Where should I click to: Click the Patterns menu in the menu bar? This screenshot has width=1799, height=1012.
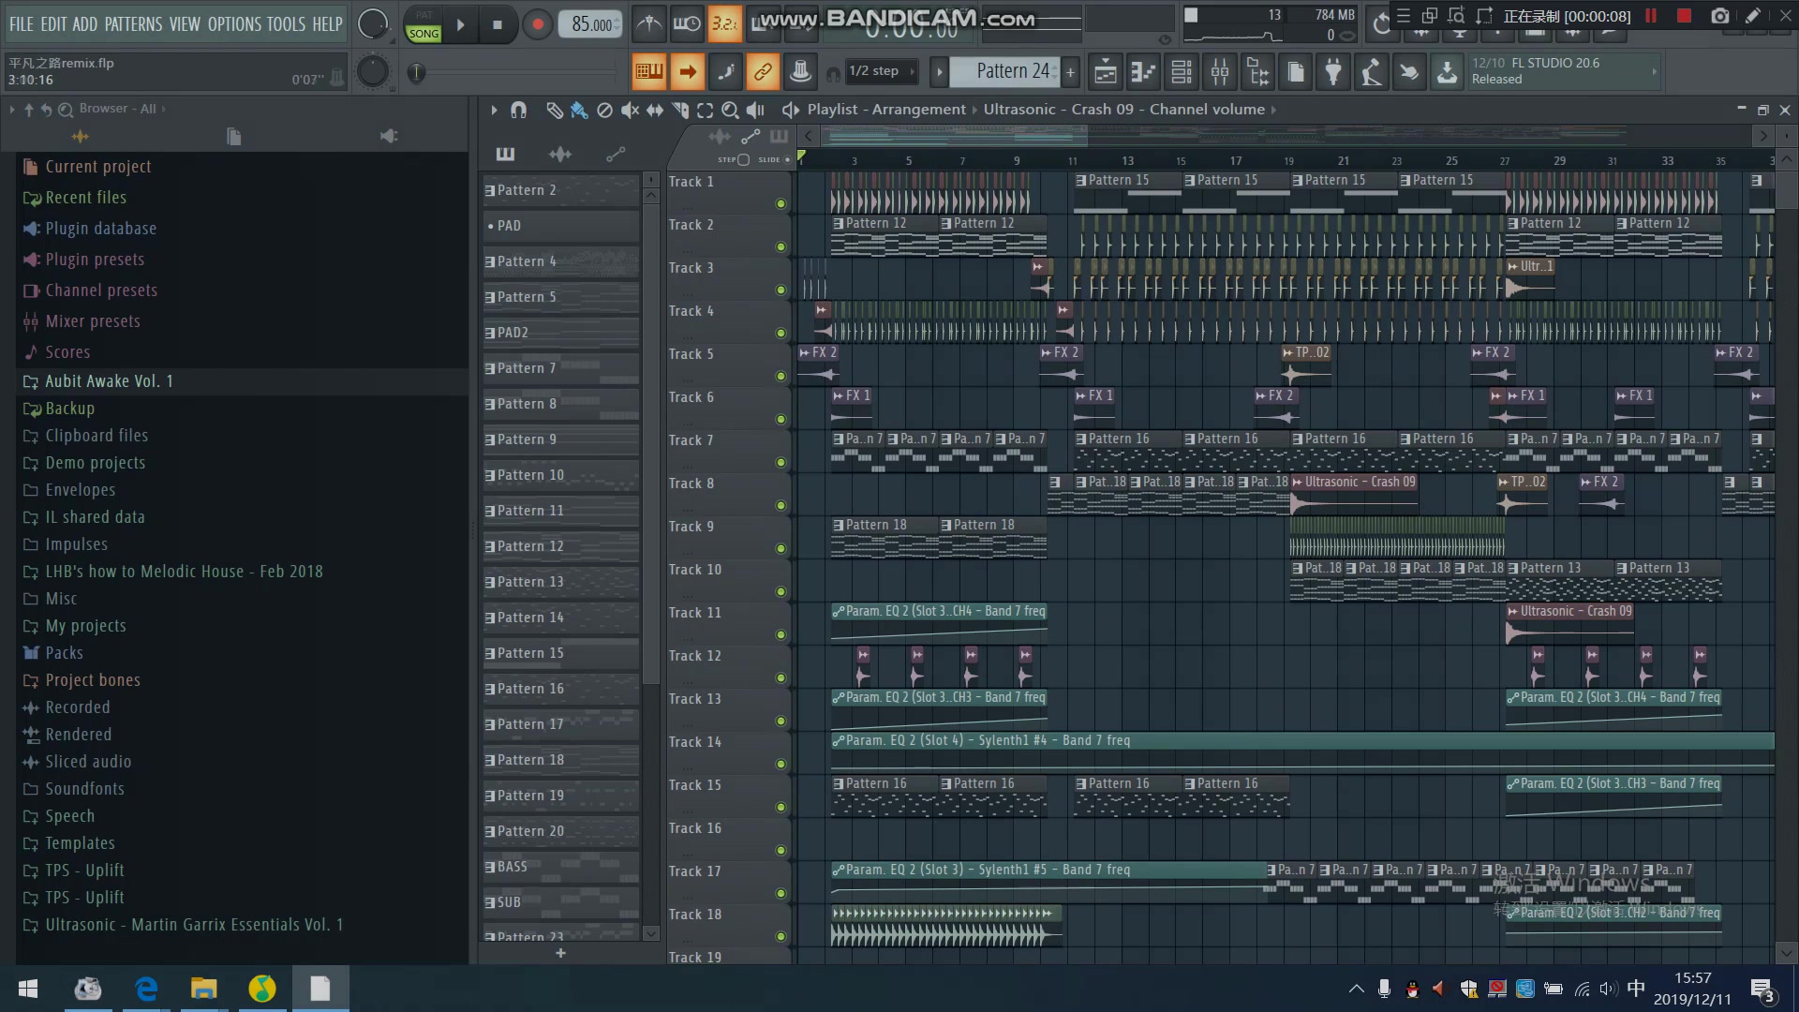133,23
